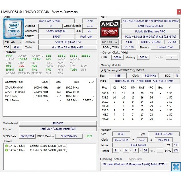Expand the Samsung M378B5173QH0-CK0 memory module dropdown
Viewport: 181px width, 181px height.
(140, 70)
